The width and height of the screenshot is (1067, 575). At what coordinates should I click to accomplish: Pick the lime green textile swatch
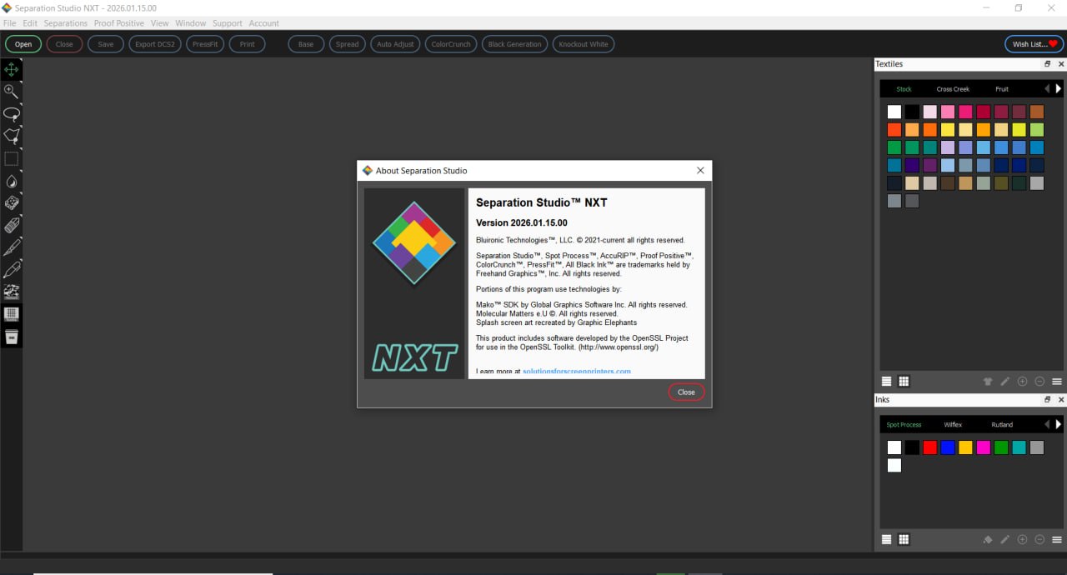click(1037, 130)
